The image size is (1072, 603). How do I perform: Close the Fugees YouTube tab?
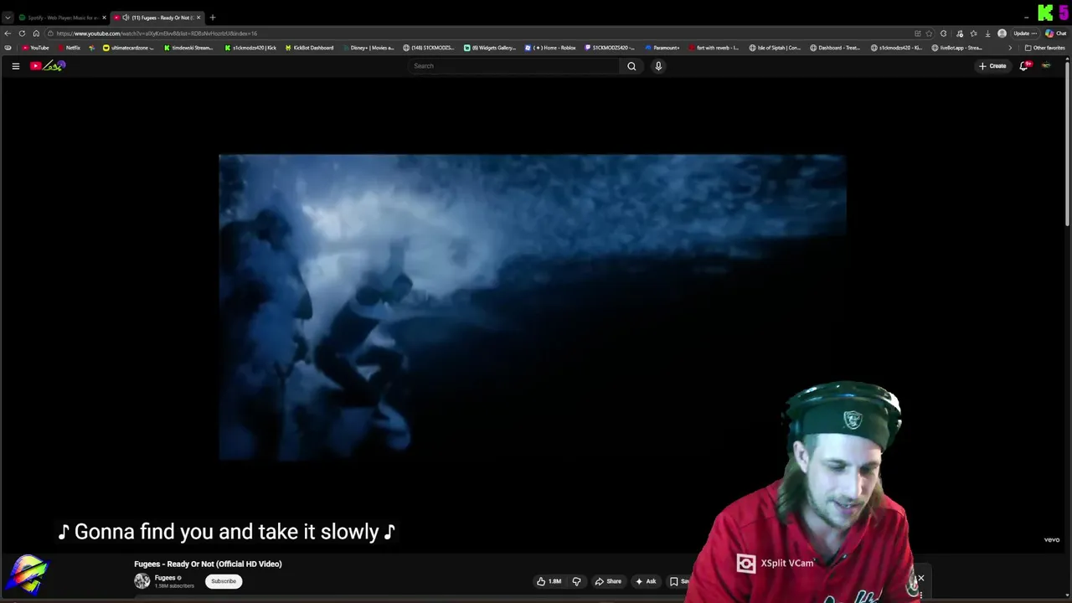pyautogui.click(x=198, y=18)
